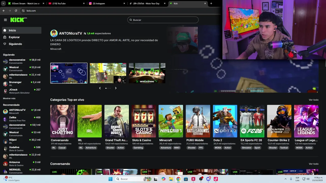Open Zelika in the Recomendado list
The height and width of the screenshot is (183, 326).
coord(22,119)
